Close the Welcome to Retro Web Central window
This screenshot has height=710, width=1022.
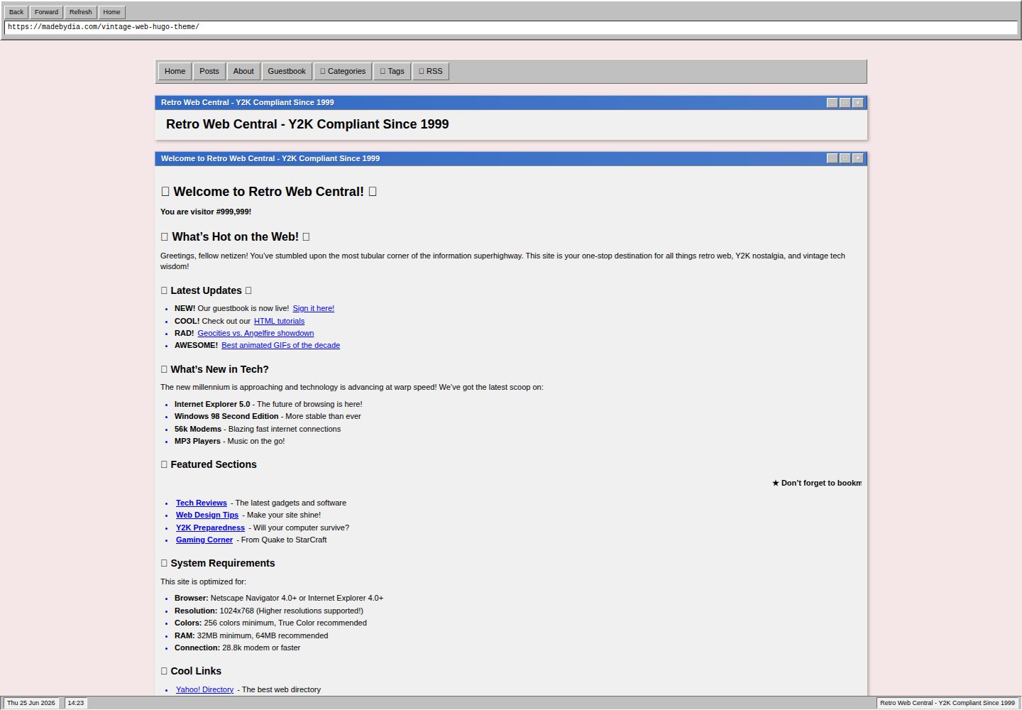[x=858, y=158]
